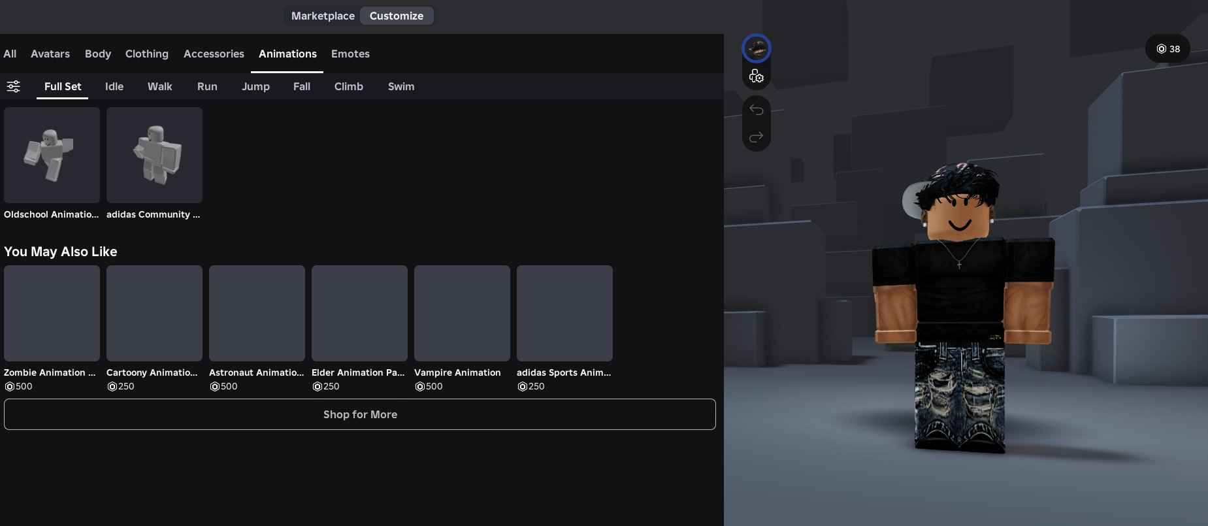Redo the avatar change
Image resolution: width=1208 pixels, height=526 pixels.
757,137
